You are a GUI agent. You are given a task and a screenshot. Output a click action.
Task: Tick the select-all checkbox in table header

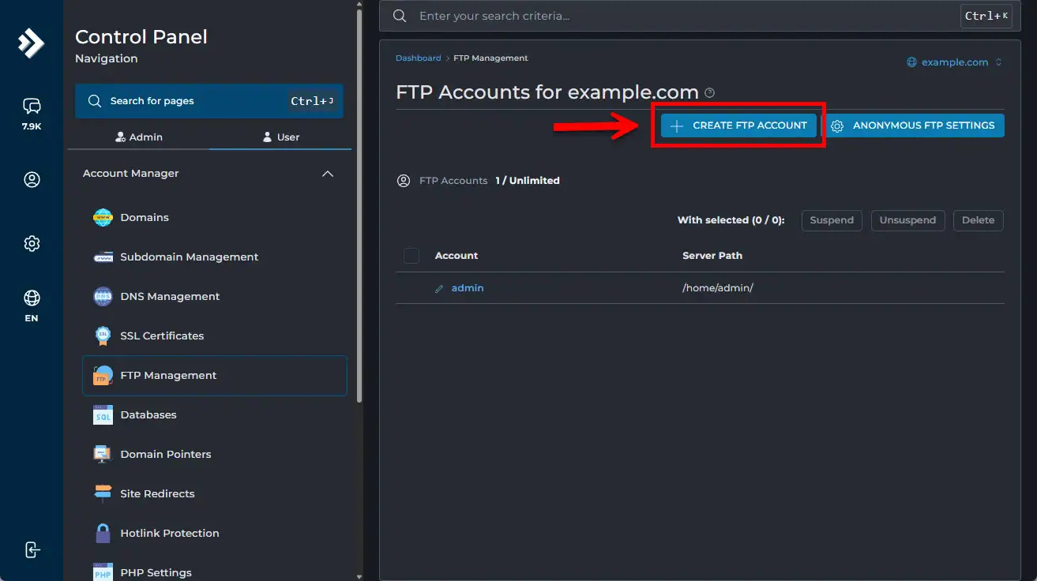[x=411, y=256]
